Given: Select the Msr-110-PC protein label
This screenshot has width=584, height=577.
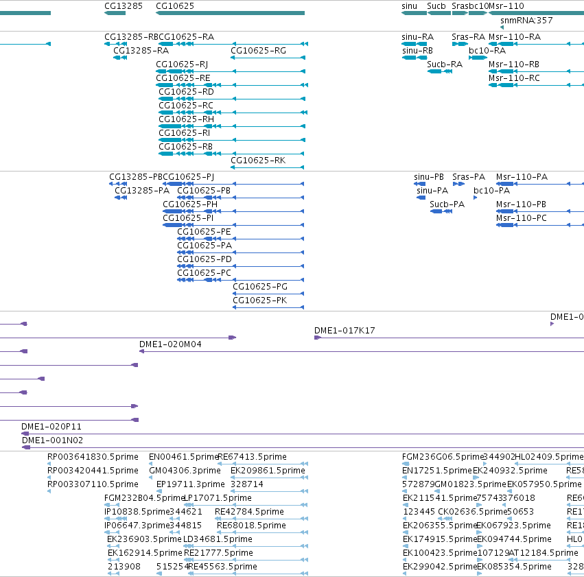Looking at the screenshot, I should (522, 218).
